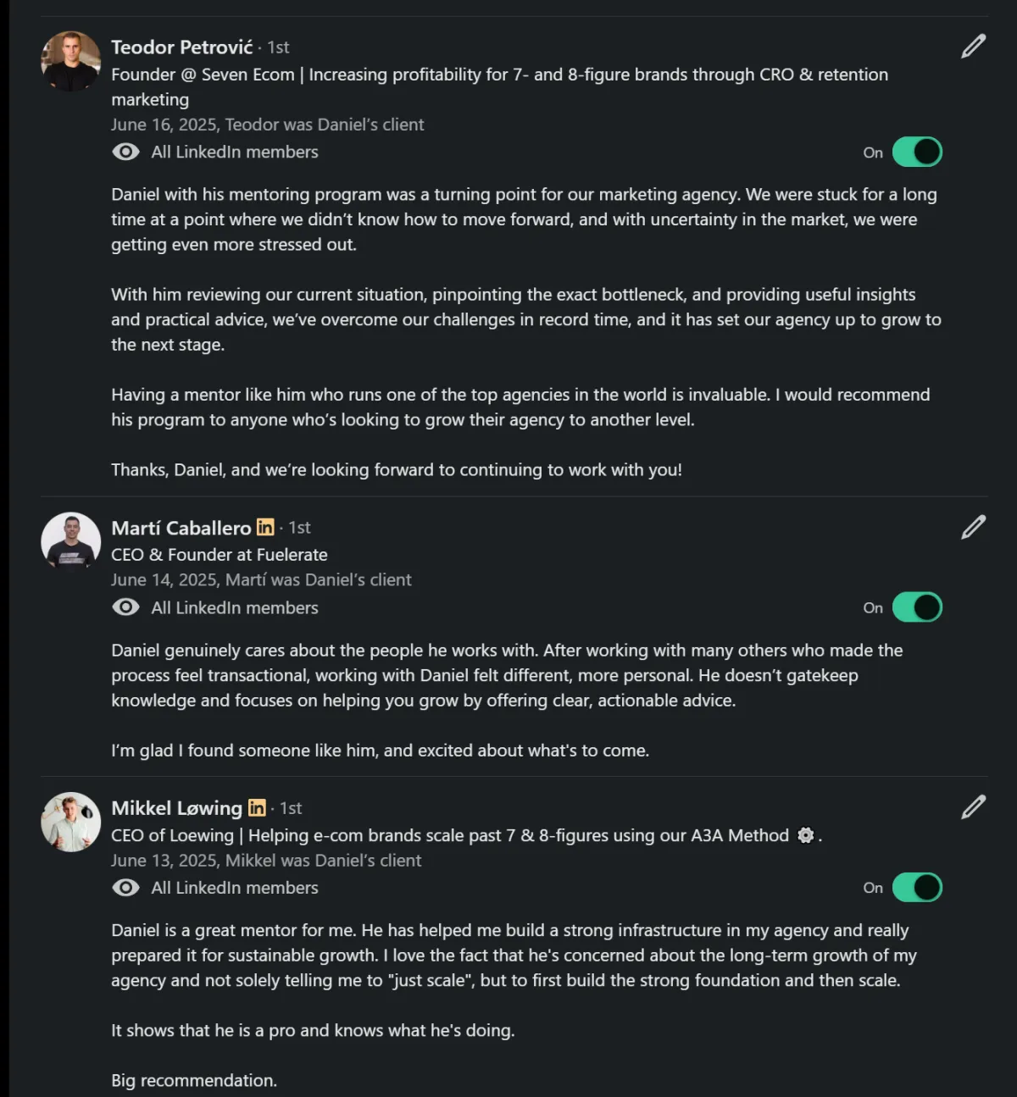Click the LinkedIn badge beside Martí Caballero
This screenshot has height=1097, width=1017.
click(265, 527)
